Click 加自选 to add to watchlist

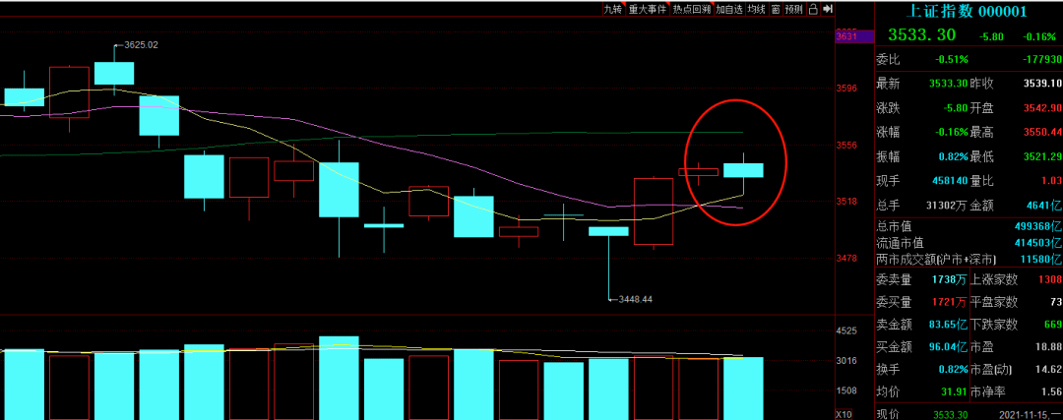pyautogui.click(x=728, y=9)
